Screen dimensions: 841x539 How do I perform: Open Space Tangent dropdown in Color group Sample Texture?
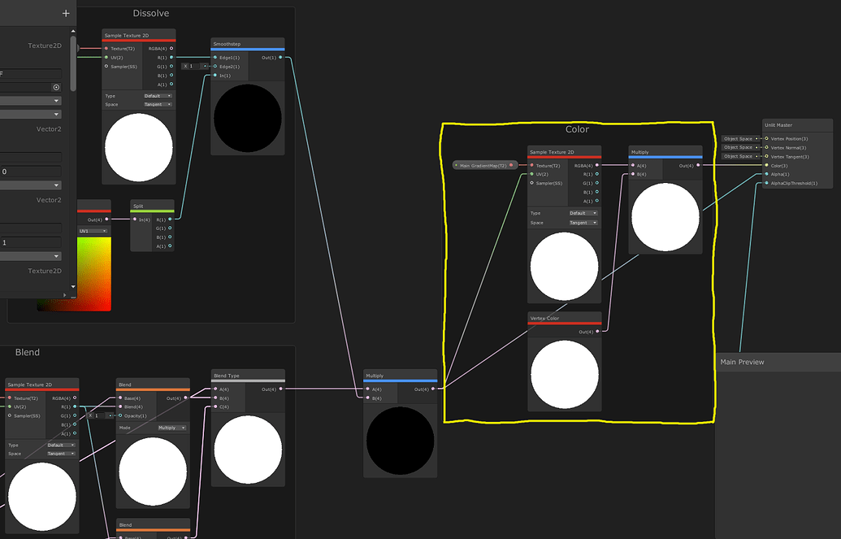pyautogui.click(x=583, y=223)
